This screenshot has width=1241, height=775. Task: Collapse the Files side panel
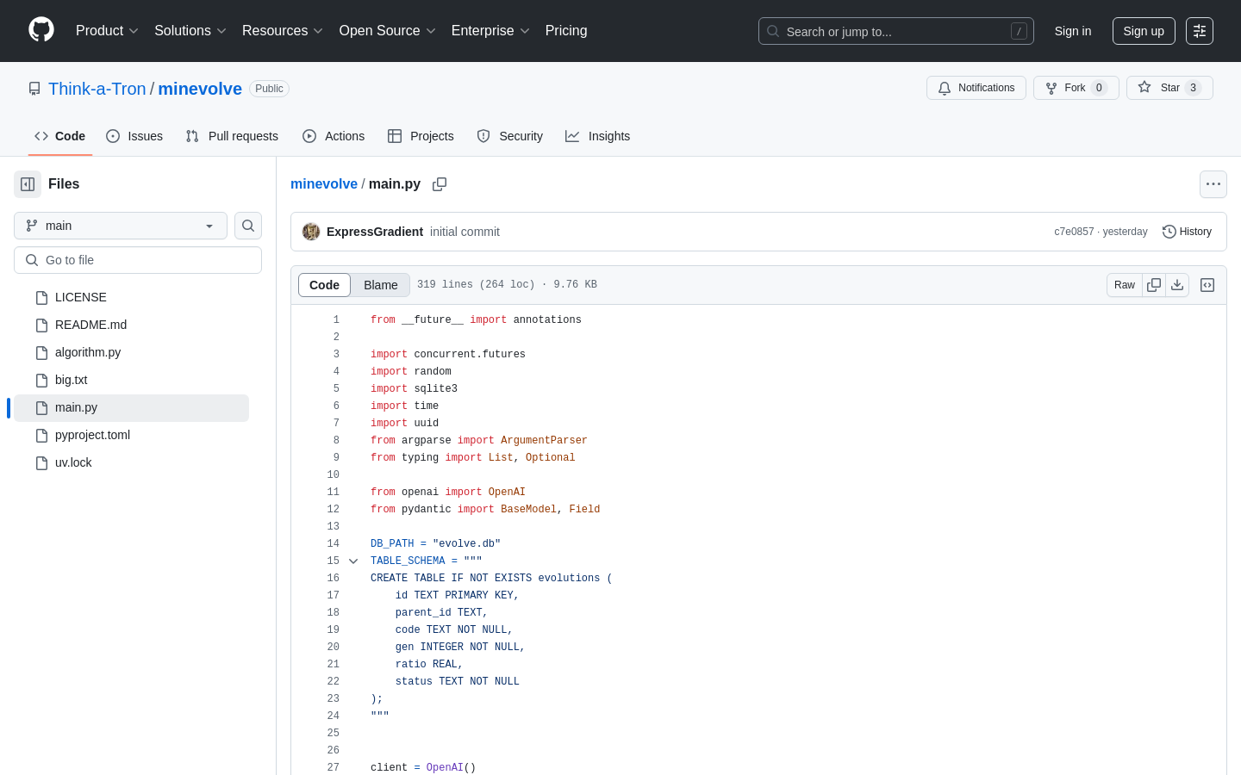[28, 184]
